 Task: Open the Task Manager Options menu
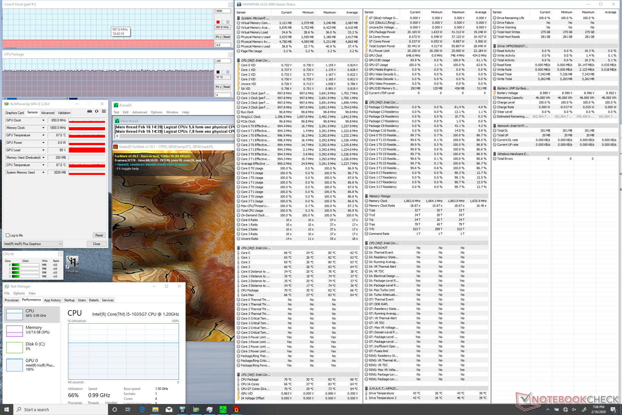coord(19,293)
